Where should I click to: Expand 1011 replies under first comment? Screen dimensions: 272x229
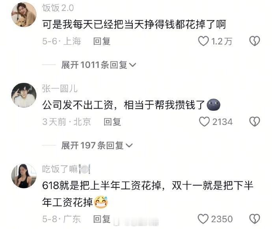pos(99,65)
